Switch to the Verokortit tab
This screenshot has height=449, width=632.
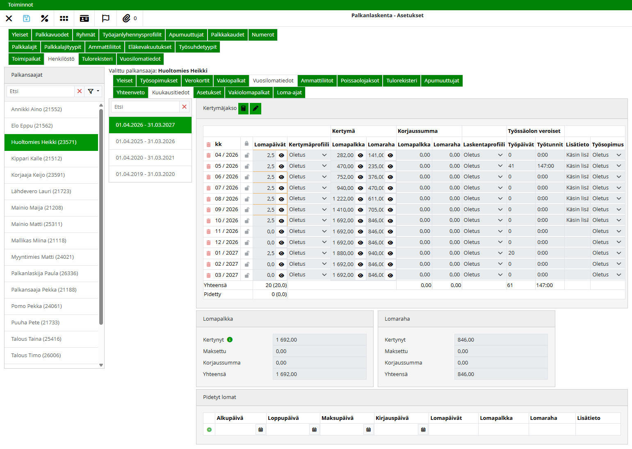[x=197, y=81]
